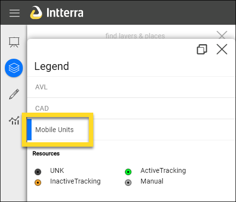Open the analytics chart sidebar icon
Image resolution: width=236 pixels, height=202 pixels.
pyautogui.click(x=14, y=120)
